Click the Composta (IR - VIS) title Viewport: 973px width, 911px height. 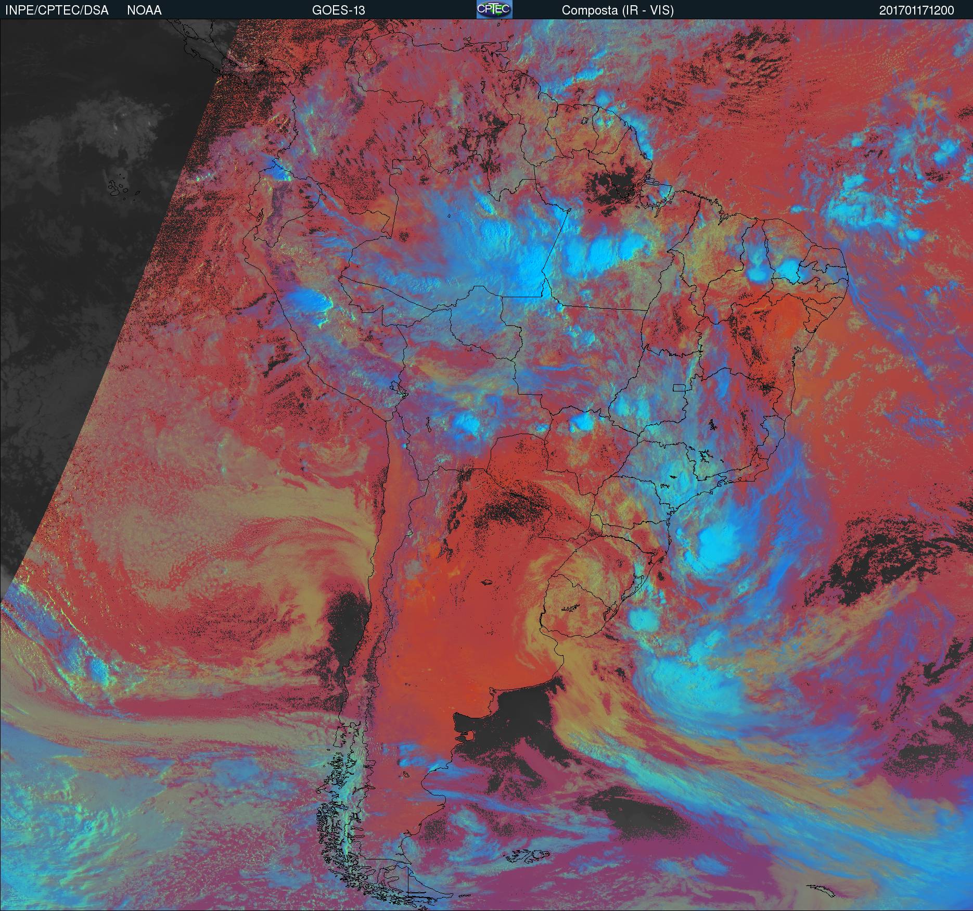click(x=618, y=10)
